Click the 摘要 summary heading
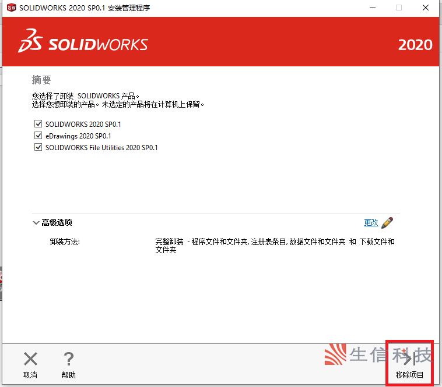Viewport: 442px width, 387px height. click(x=41, y=80)
